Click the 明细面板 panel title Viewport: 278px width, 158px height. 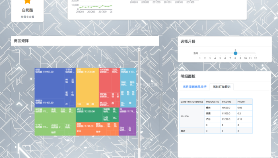point(188,76)
